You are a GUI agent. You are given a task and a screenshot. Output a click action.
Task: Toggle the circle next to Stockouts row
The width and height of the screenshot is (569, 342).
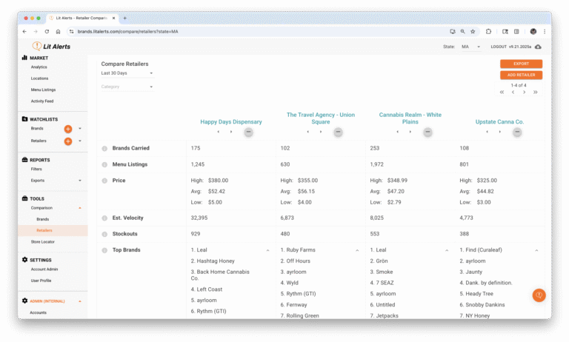click(104, 235)
